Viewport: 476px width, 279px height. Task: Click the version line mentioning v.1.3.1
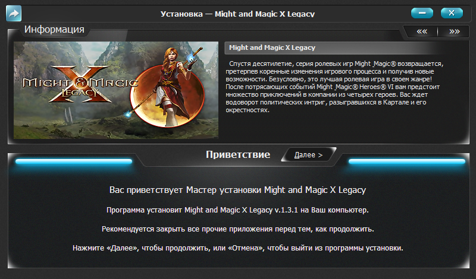pyautogui.click(x=238, y=210)
